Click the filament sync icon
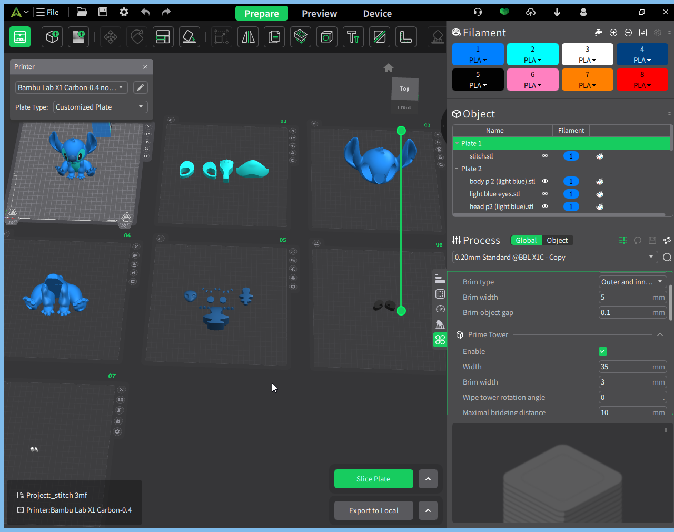Viewport: 674px width, 532px height. click(x=643, y=33)
